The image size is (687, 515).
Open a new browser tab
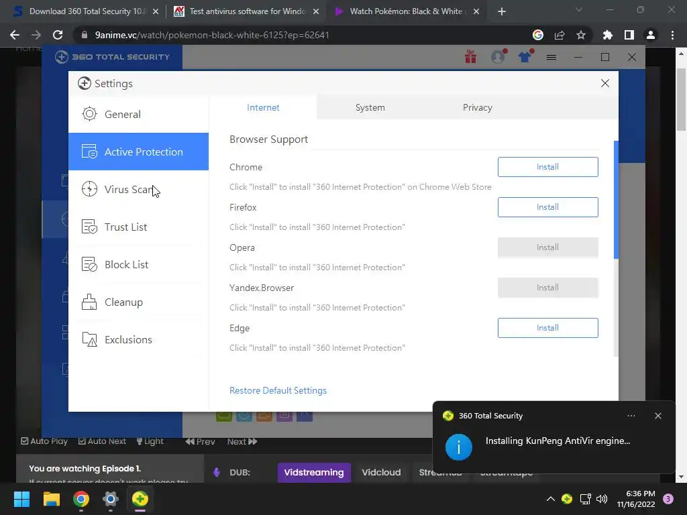502,11
